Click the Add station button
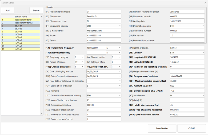The image size is (208, 135). (x=7, y=10)
